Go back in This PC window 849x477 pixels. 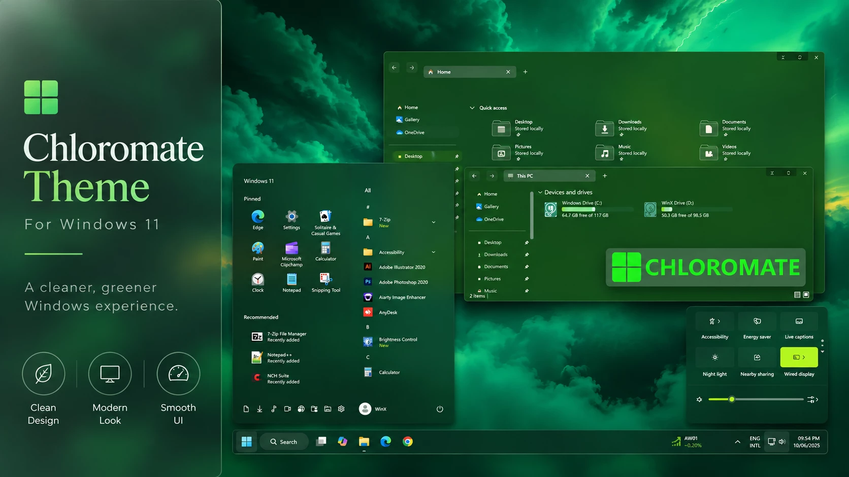474,176
